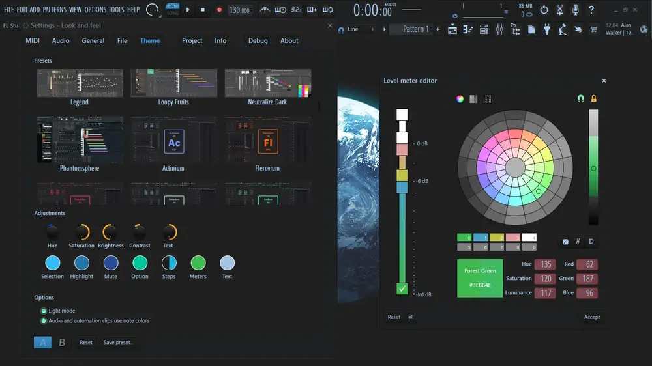The image size is (652, 366).
Task: Select palette swatch number 1 blue
Action: pos(481,237)
